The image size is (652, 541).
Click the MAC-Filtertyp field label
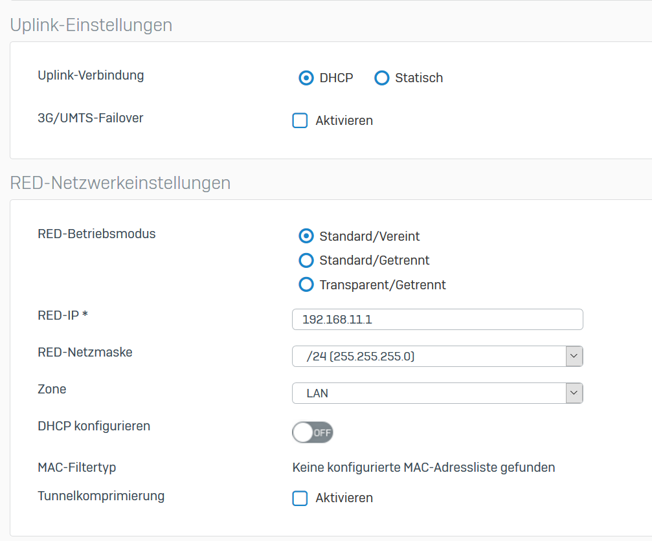(77, 467)
